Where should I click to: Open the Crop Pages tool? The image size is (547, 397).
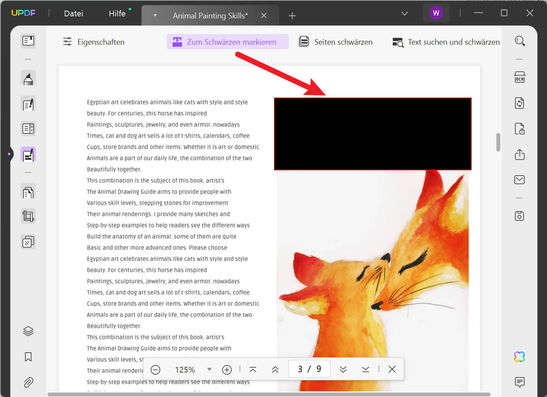click(28, 216)
